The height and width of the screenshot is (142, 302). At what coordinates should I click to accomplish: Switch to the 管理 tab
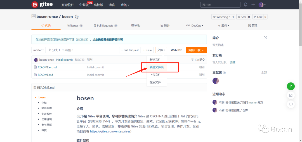point(253,26)
